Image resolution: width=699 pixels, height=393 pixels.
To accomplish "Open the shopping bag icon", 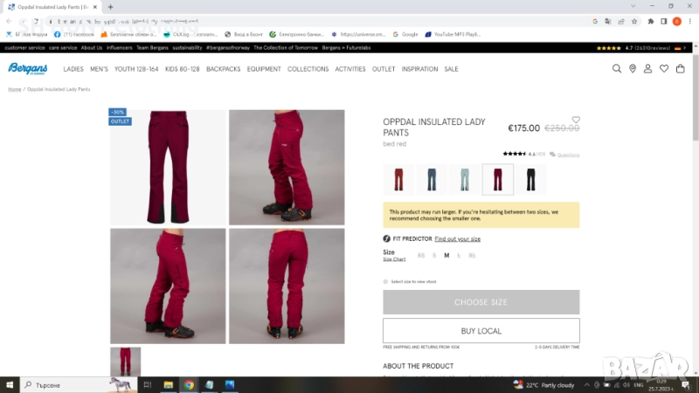I will [x=680, y=69].
